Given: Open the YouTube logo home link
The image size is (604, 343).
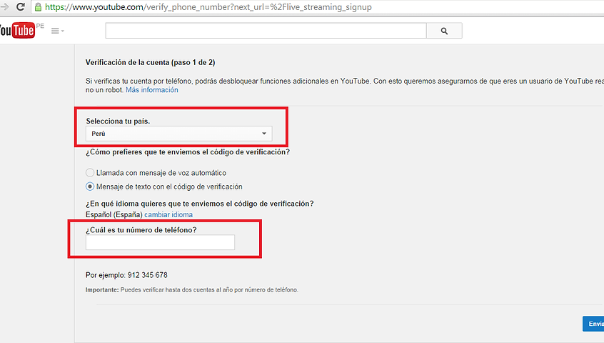Looking at the screenshot, I should tap(17, 31).
